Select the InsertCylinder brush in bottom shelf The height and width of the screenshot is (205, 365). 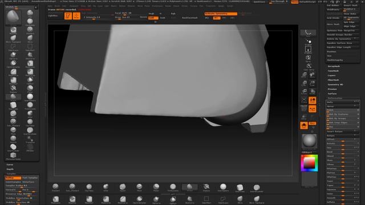click(x=257, y=188)
